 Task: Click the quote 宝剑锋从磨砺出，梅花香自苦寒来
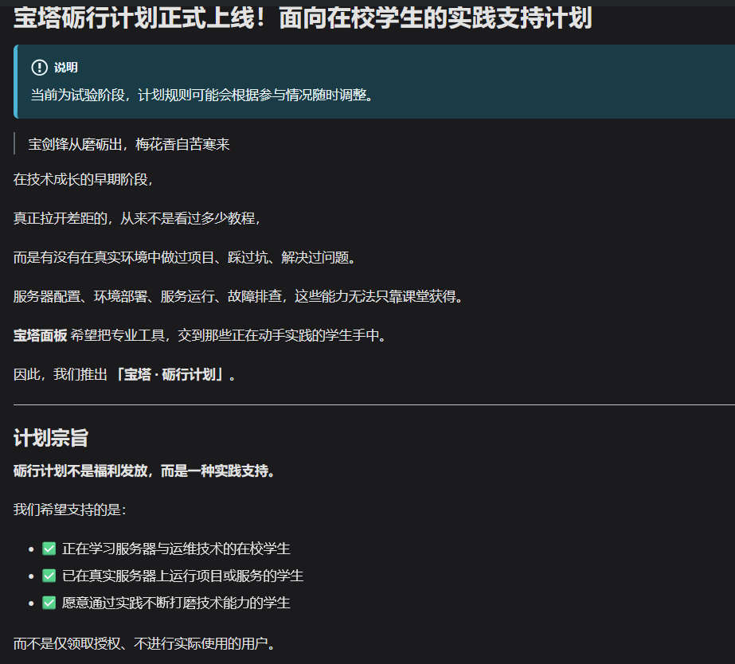coord(129,144)
